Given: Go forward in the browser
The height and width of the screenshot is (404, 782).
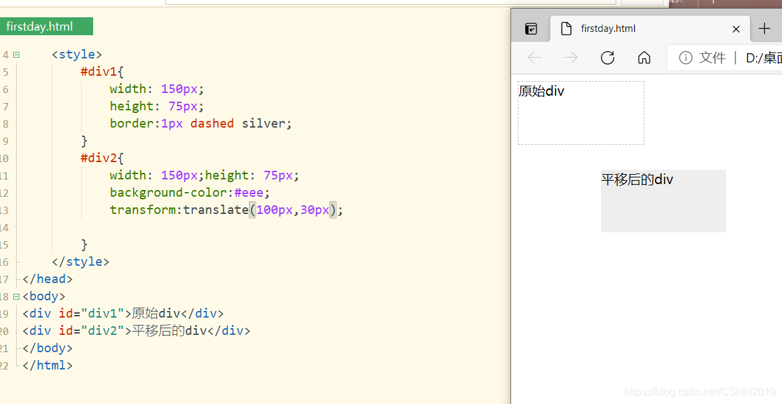Looking at the screenshot, I should click(x=571, y=58).
